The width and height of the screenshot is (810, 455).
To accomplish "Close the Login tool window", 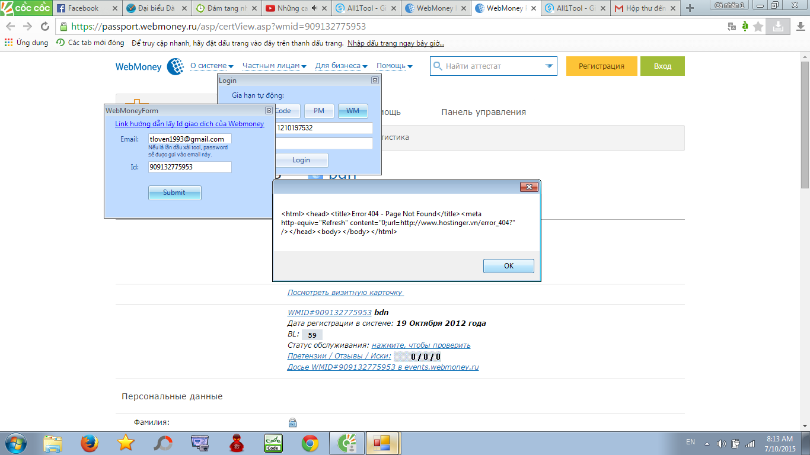I will (x=375, y=81).
